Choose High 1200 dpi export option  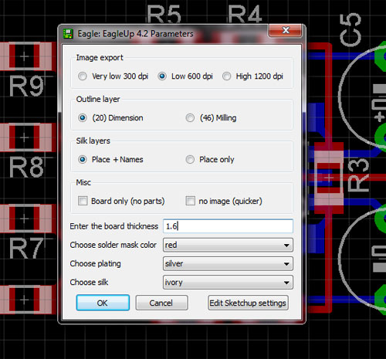(226, 76)
